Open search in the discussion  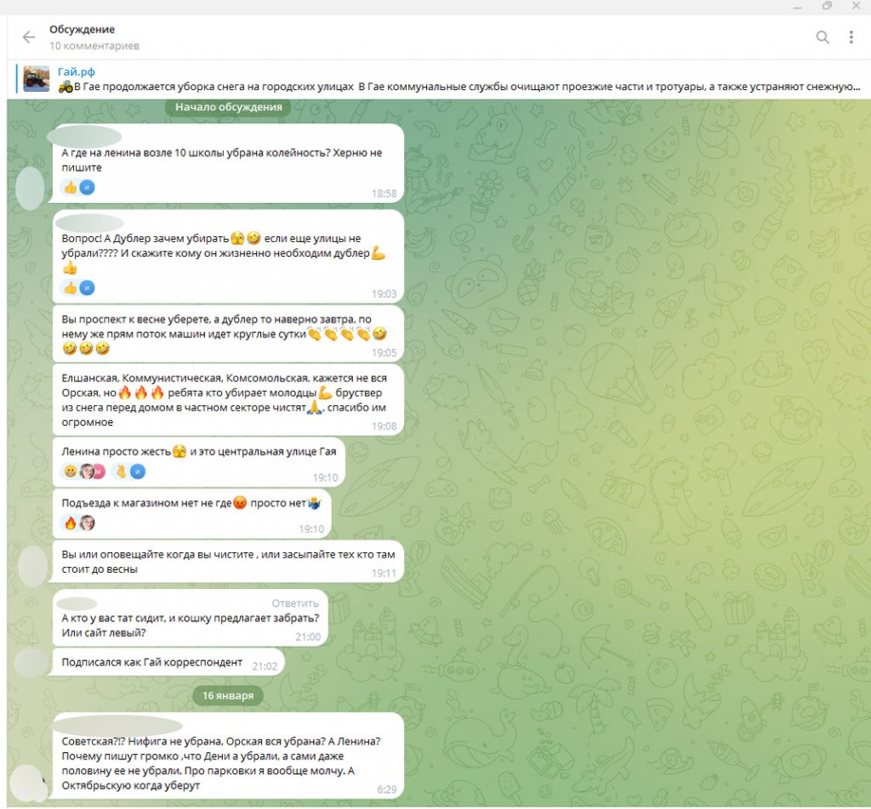(x=822, y=37)
